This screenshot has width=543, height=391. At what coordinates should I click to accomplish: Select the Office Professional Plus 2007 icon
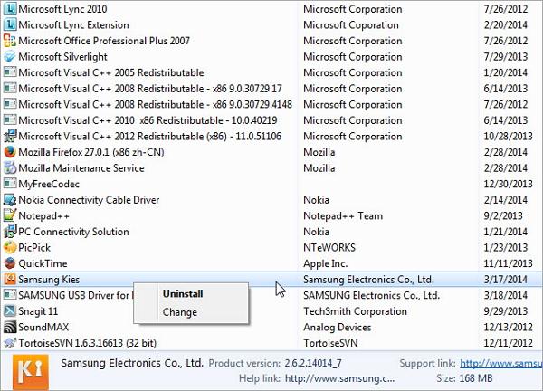click(x=10, y=41)
